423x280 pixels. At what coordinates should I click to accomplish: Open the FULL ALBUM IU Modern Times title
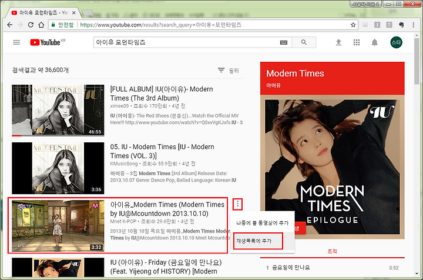(162, 94)
